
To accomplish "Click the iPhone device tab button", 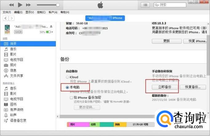I will click(x=105, y=18).
